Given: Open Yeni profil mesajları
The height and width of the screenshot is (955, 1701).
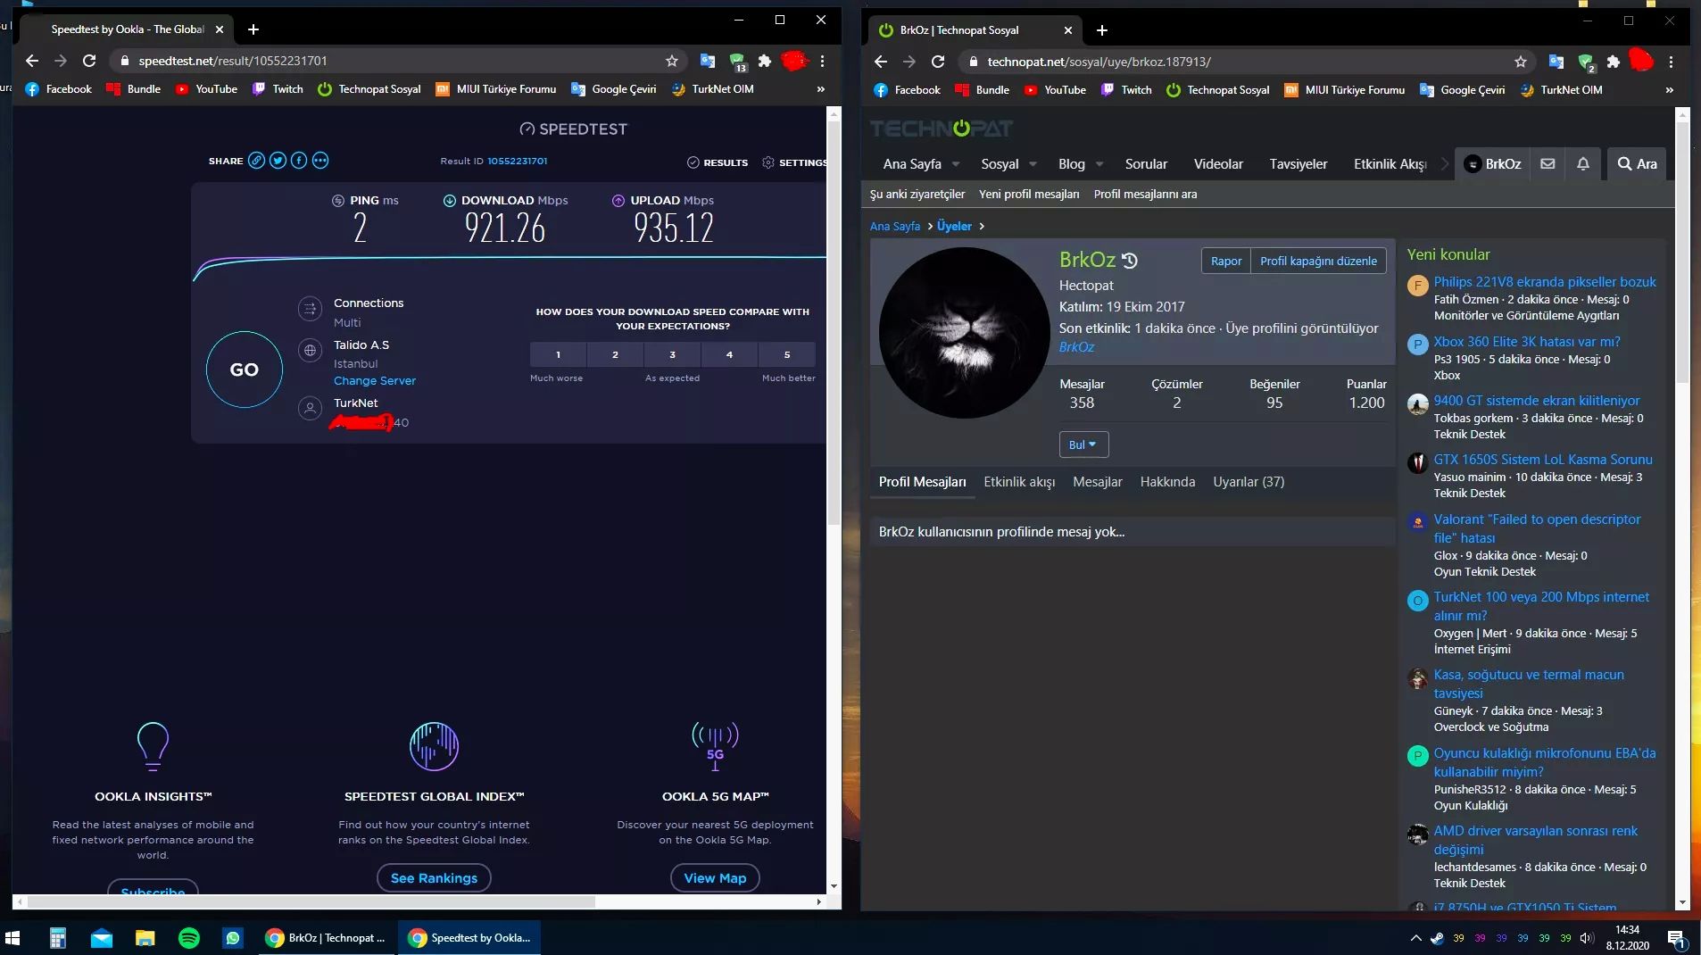Looking at the screenshot, I should click(1029, 195).
